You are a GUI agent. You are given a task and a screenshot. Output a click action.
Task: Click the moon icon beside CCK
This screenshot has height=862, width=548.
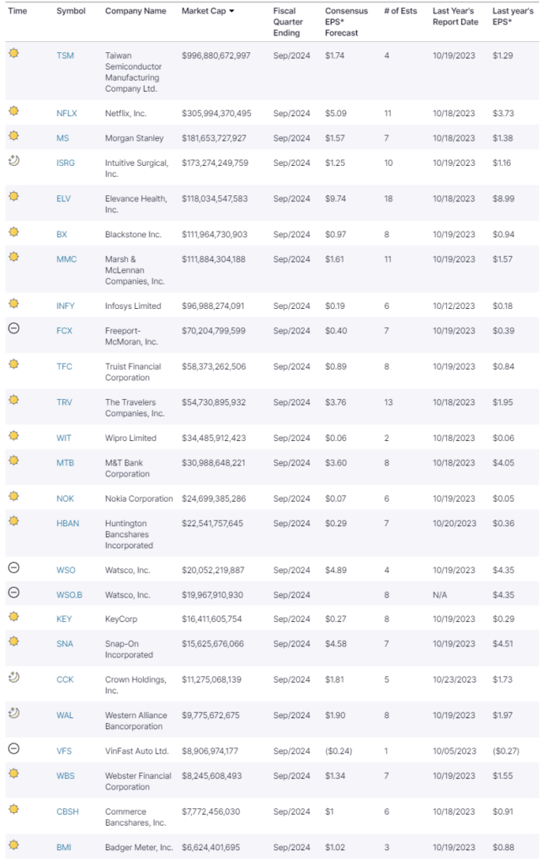pyautogui.click(x=13, y=677)
